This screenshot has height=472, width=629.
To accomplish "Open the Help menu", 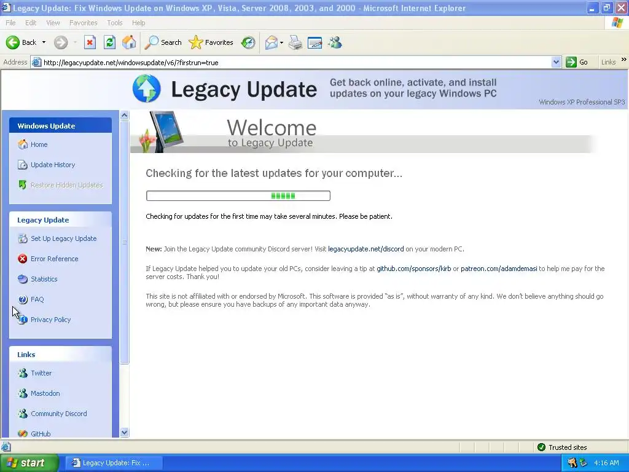I will [x=138, y=23].
